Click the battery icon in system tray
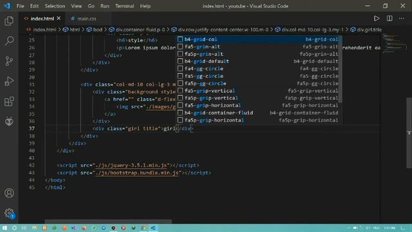The image size is (412, 232). pyautogui.click(x=355, y=228)
